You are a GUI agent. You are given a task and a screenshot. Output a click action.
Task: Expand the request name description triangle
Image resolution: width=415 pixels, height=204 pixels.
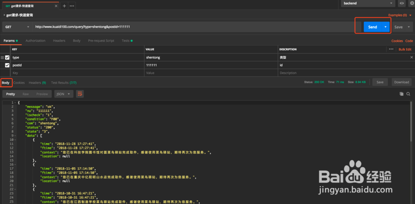point(4,15)
